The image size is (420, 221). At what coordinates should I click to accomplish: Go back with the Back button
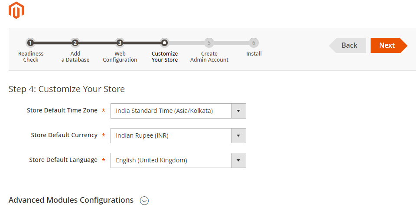tap(348, 45)
